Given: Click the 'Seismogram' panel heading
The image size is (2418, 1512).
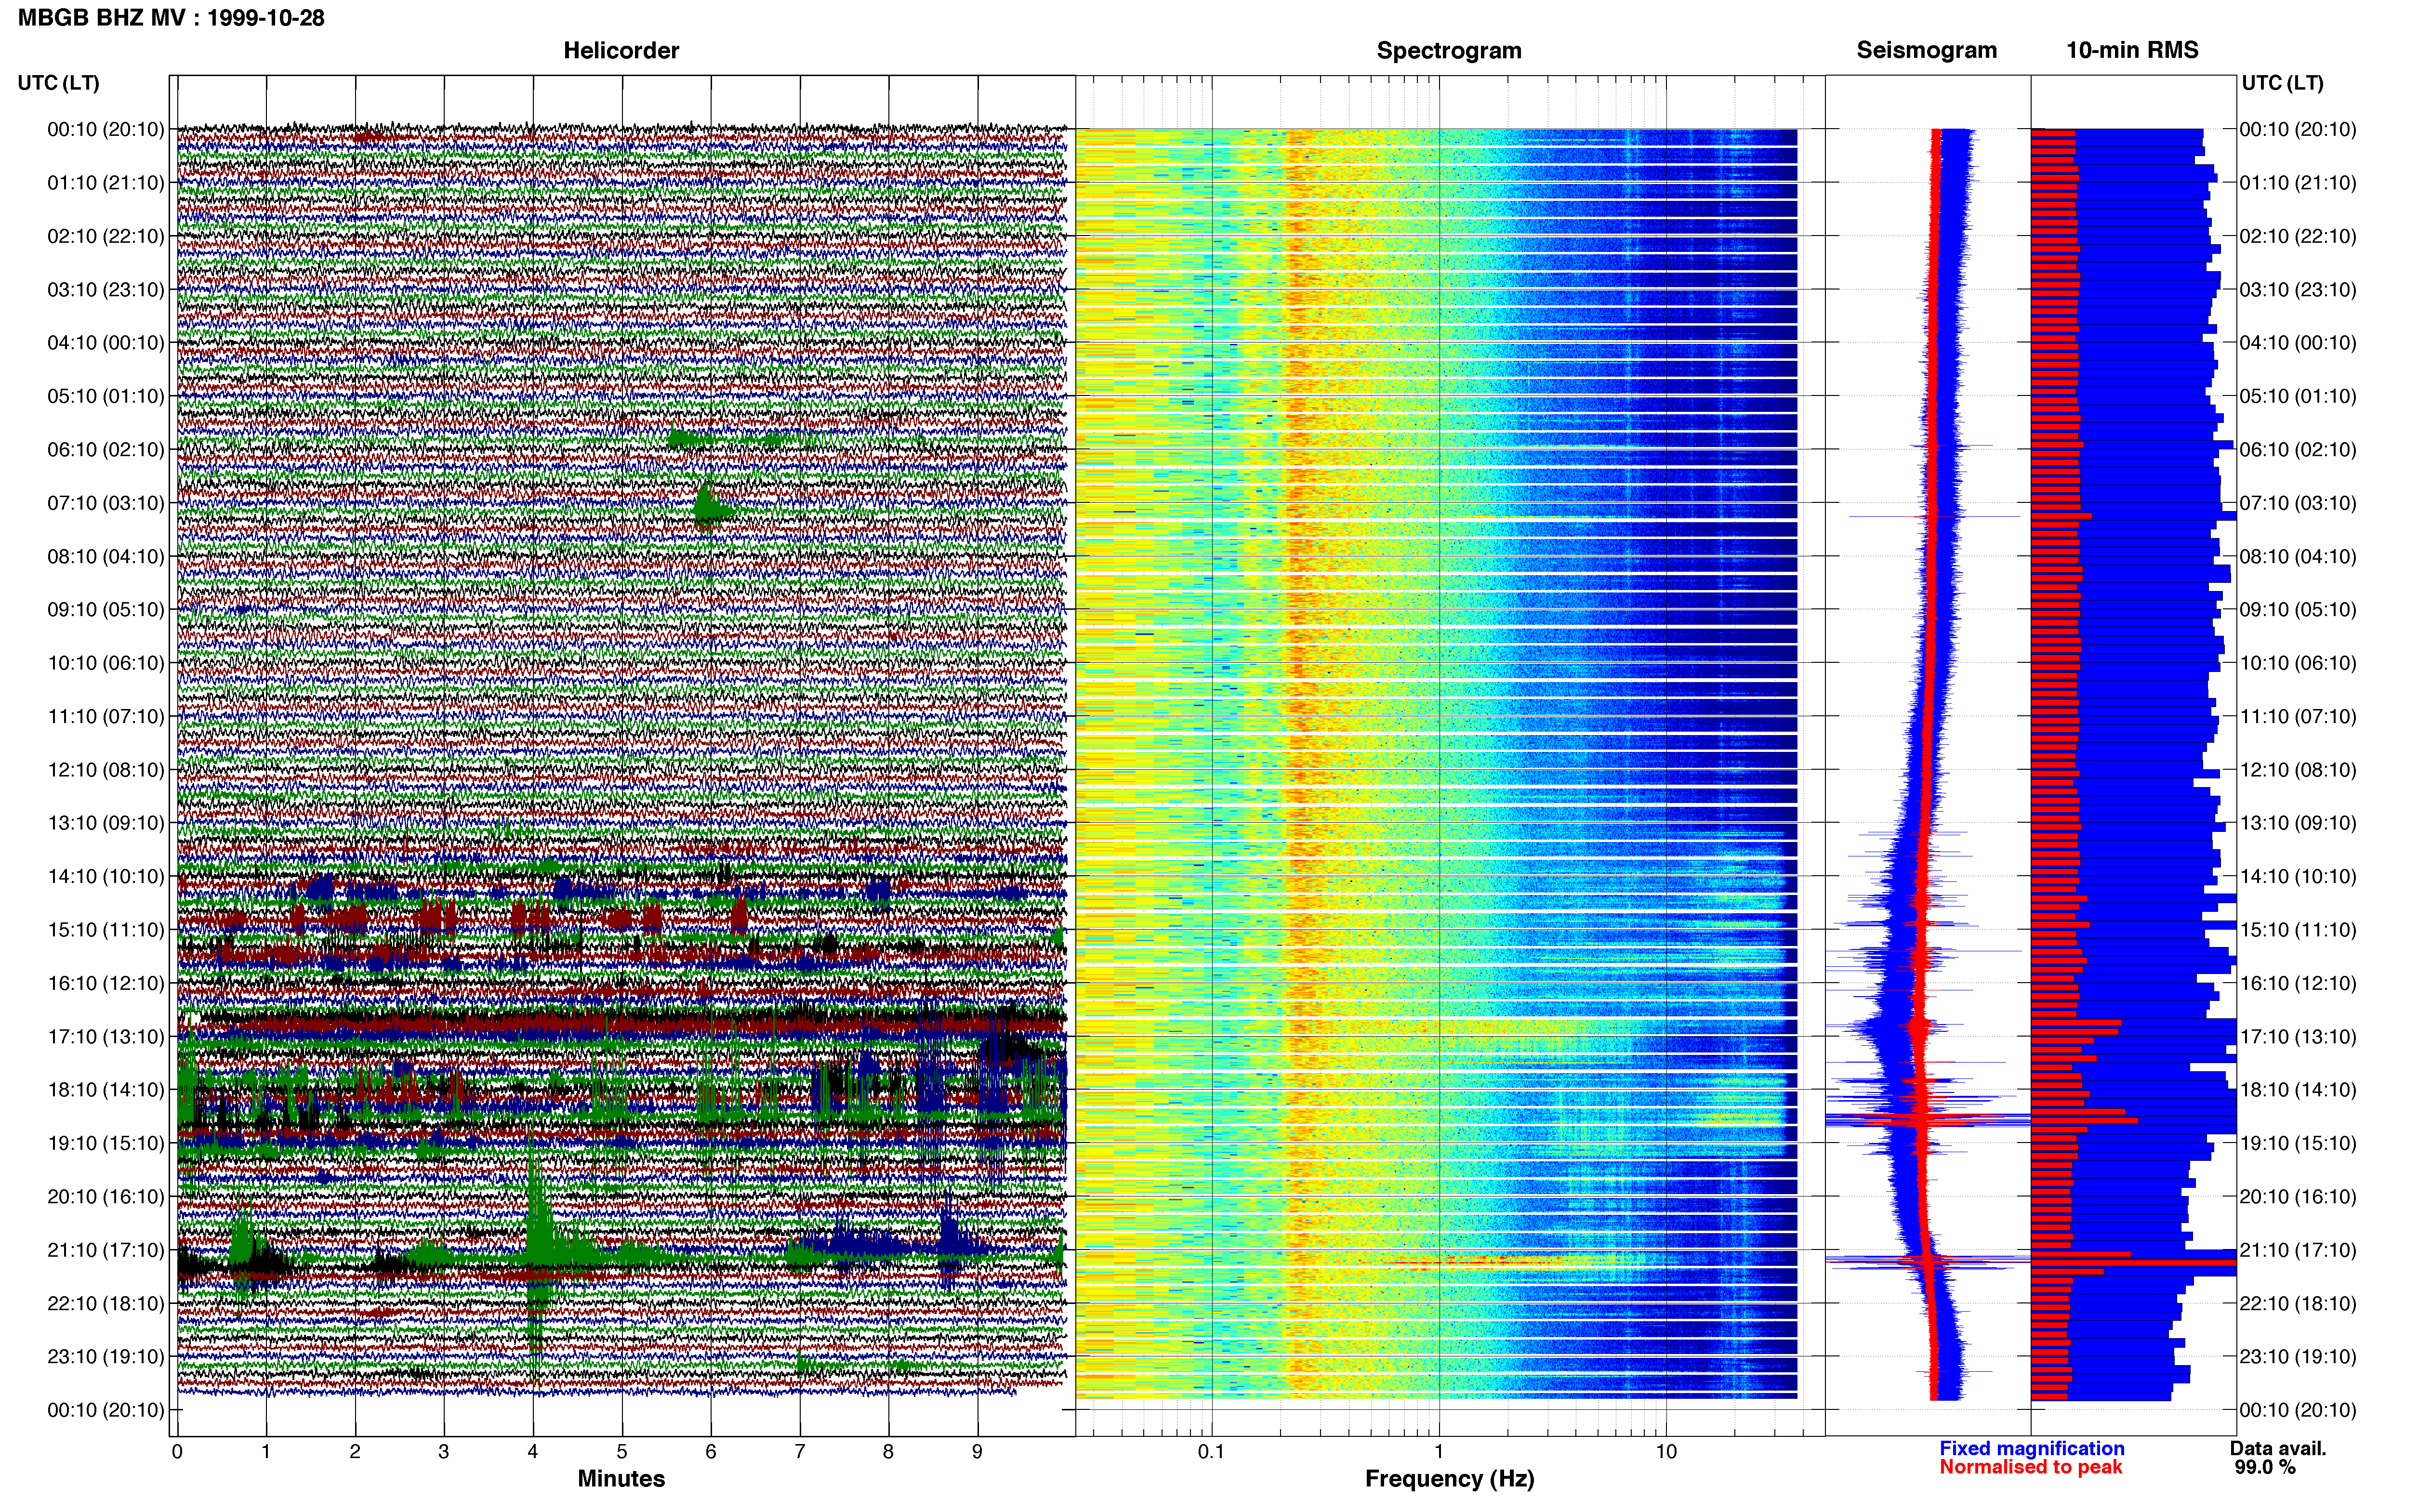Looking at the screenshot, I should [1926, 50].
